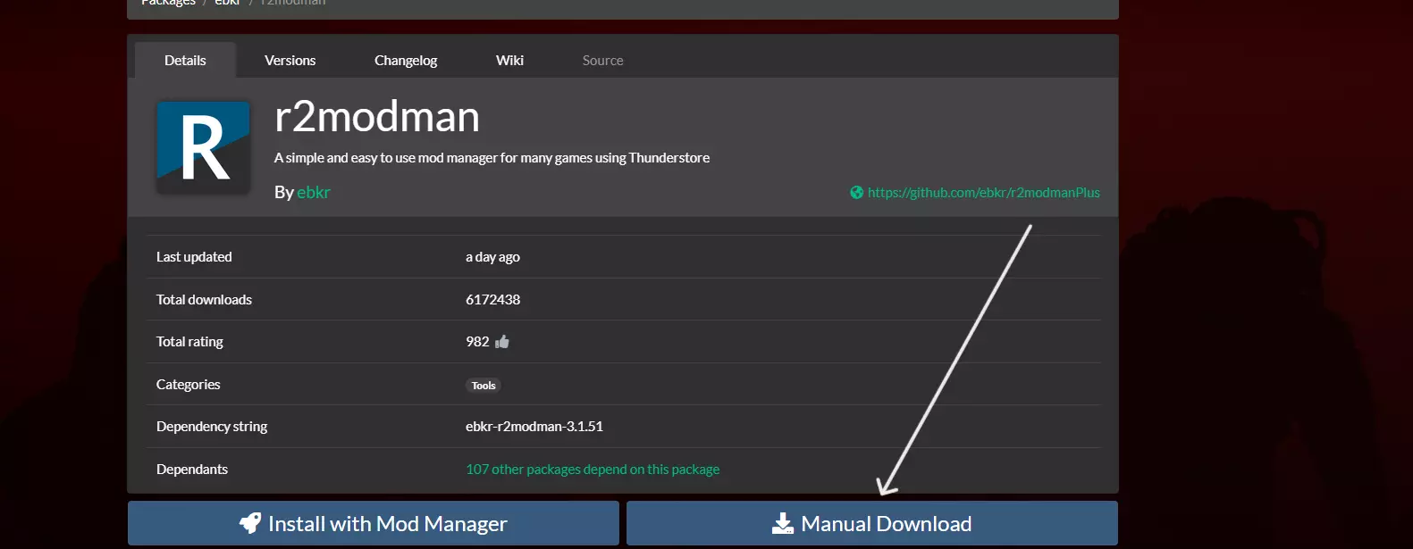The width and height of the screenshot is (1413, 549).
Task: Click the 982 rating value
Action: pyautogui.click(x=477, y=342)
